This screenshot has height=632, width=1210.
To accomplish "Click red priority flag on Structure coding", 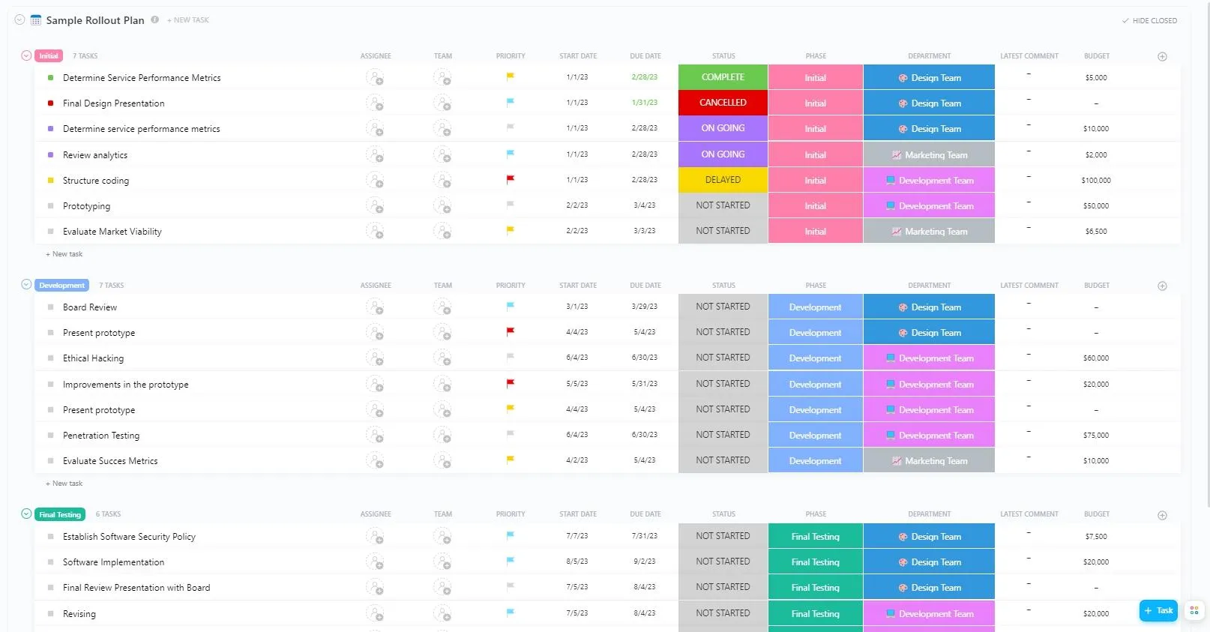I will point(511,180).
